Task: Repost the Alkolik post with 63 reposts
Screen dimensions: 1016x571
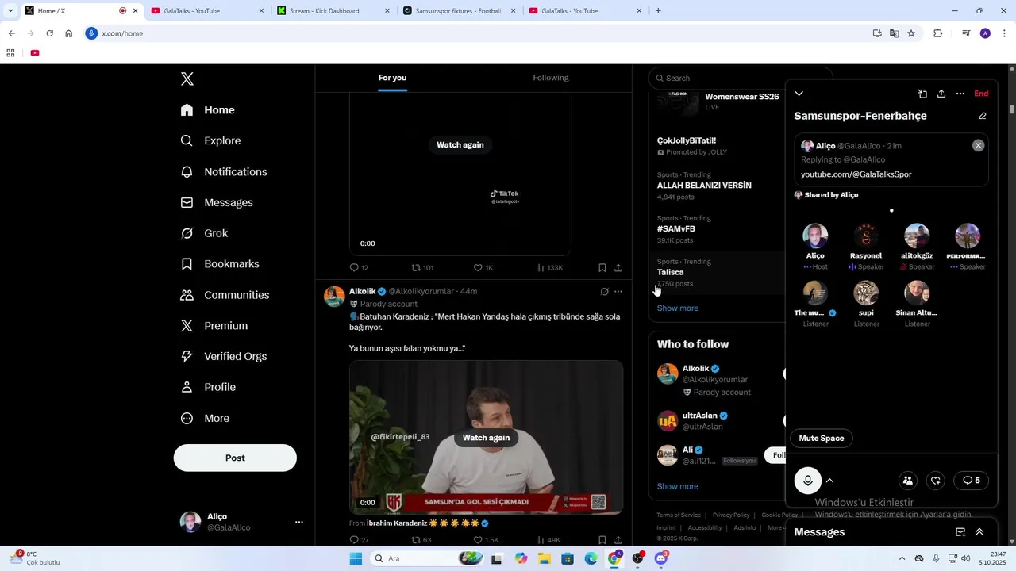Action: (421, 540)
